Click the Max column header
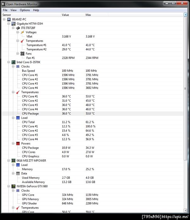Image resolution: width=190 pixels, height=220 pixels. click(x=89, y=15)
